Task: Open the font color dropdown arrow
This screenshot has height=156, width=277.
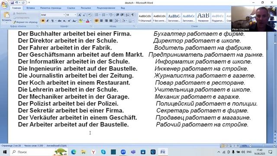Action: point(90,21)
